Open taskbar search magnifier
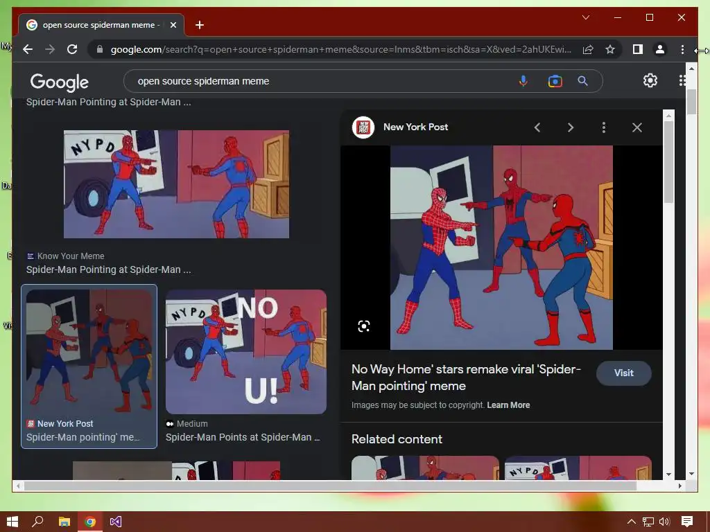710x532 pixels. tap(37, 522)
